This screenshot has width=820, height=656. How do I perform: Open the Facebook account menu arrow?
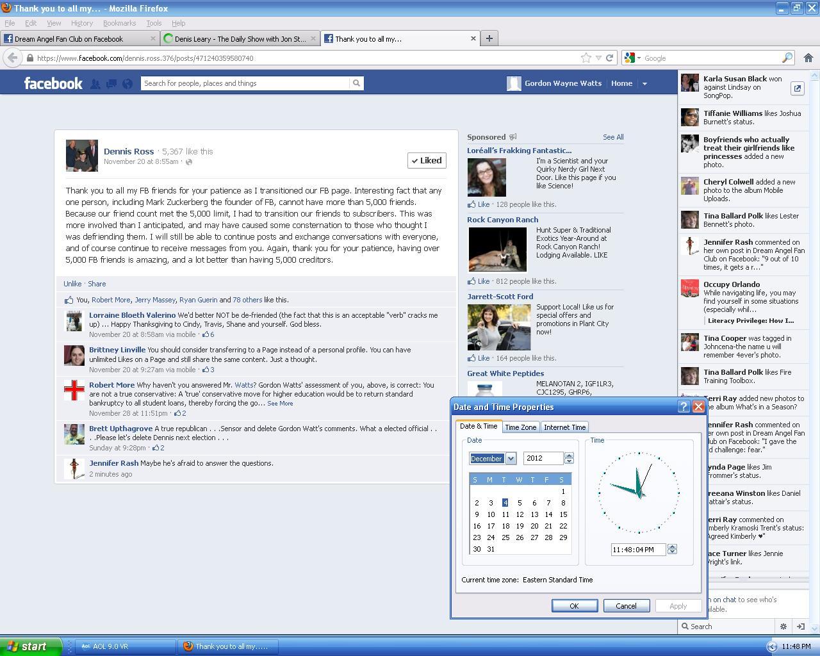point(644,84)
